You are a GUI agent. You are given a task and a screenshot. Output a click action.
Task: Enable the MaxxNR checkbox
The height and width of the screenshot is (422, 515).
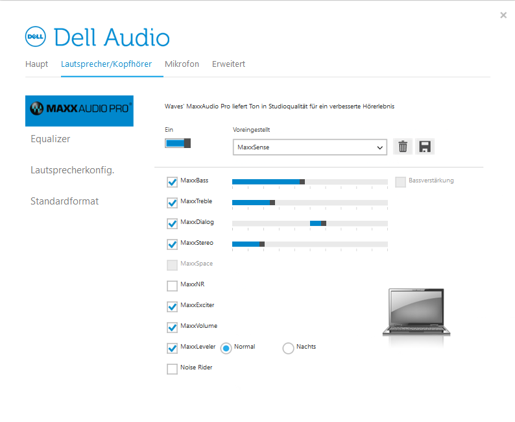[172, 286]
